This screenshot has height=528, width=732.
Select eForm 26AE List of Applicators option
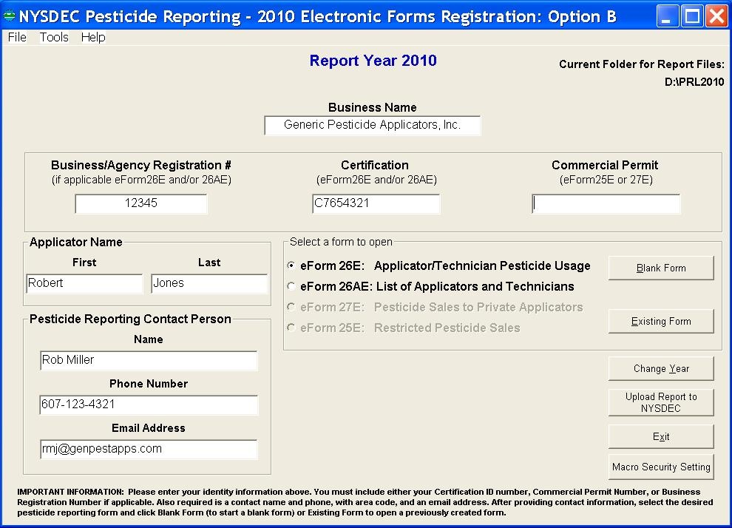tap(430, 286)
